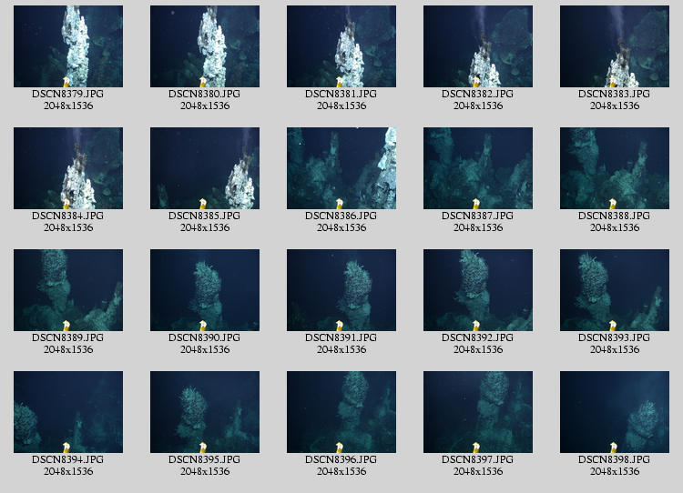View thumbnail DSCN8392.JPG
This screenshot has width=683, height=493.
(478, 290)
